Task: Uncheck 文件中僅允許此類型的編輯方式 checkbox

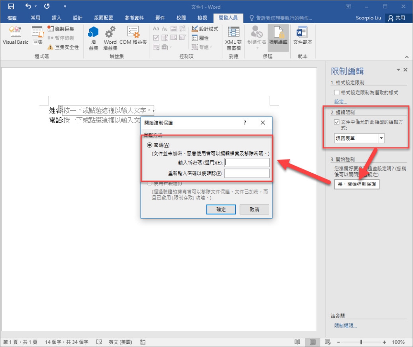Action: [x=336, y=122]
